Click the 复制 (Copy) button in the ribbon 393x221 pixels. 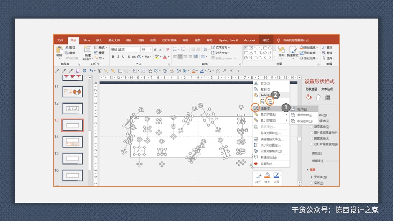click(71, 53)
